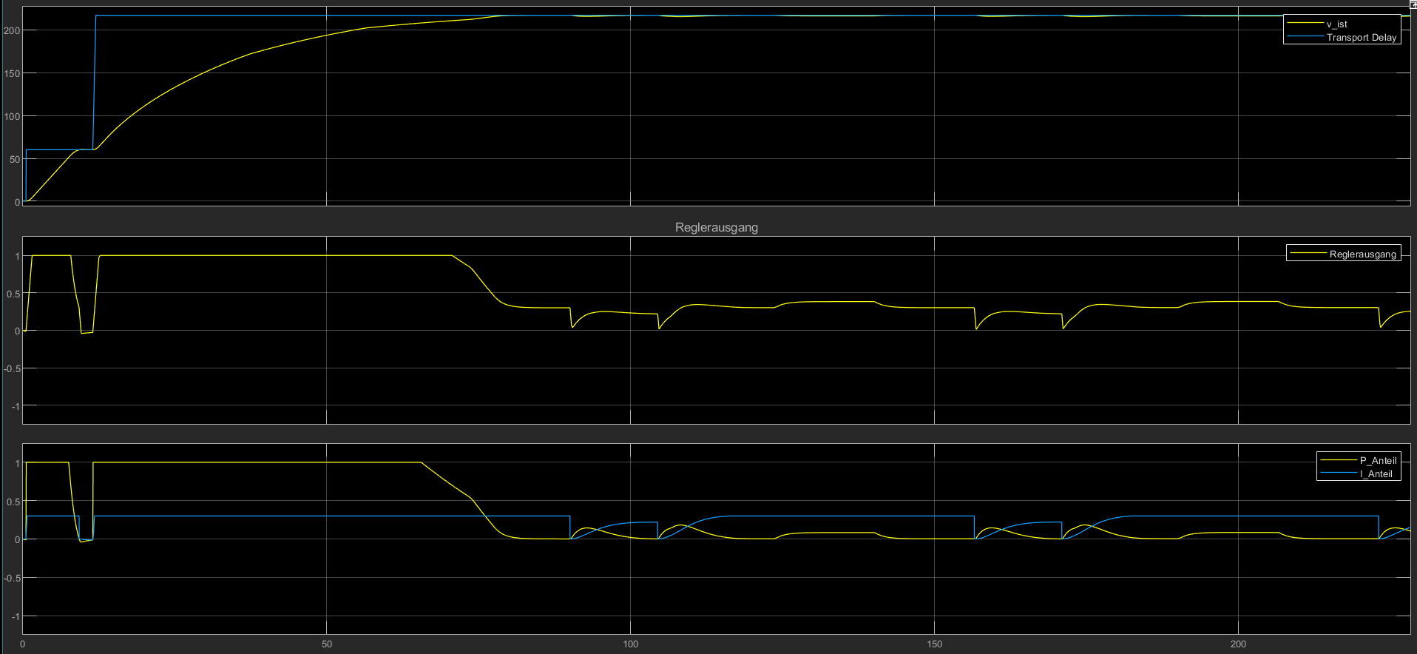Click the 150 y-axis label of top plot

(x=12, y=74)
